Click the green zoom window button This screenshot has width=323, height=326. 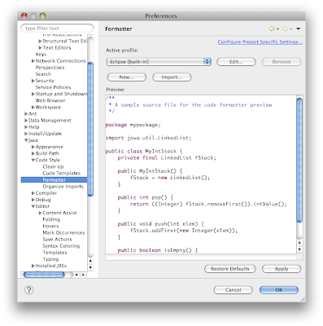[x=42, y=16]
